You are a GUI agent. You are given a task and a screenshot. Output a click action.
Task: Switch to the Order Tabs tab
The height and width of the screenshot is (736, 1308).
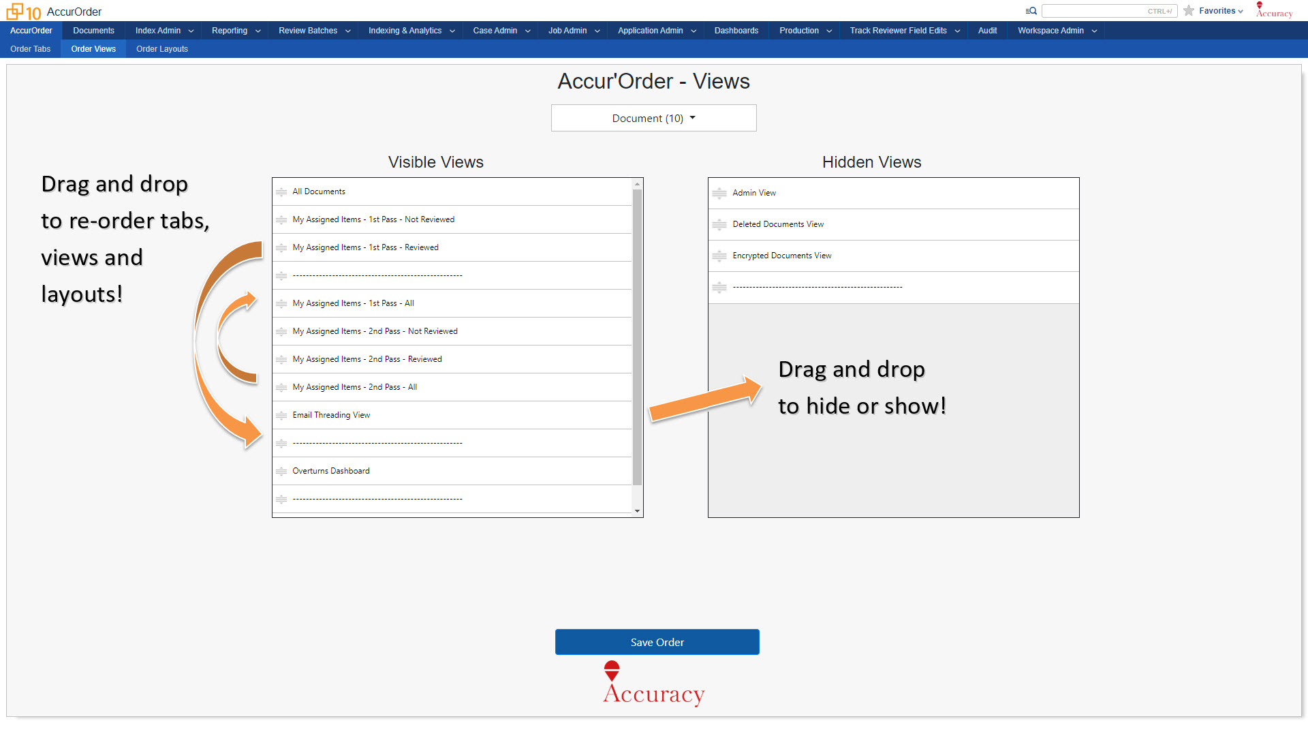(30, 48)
